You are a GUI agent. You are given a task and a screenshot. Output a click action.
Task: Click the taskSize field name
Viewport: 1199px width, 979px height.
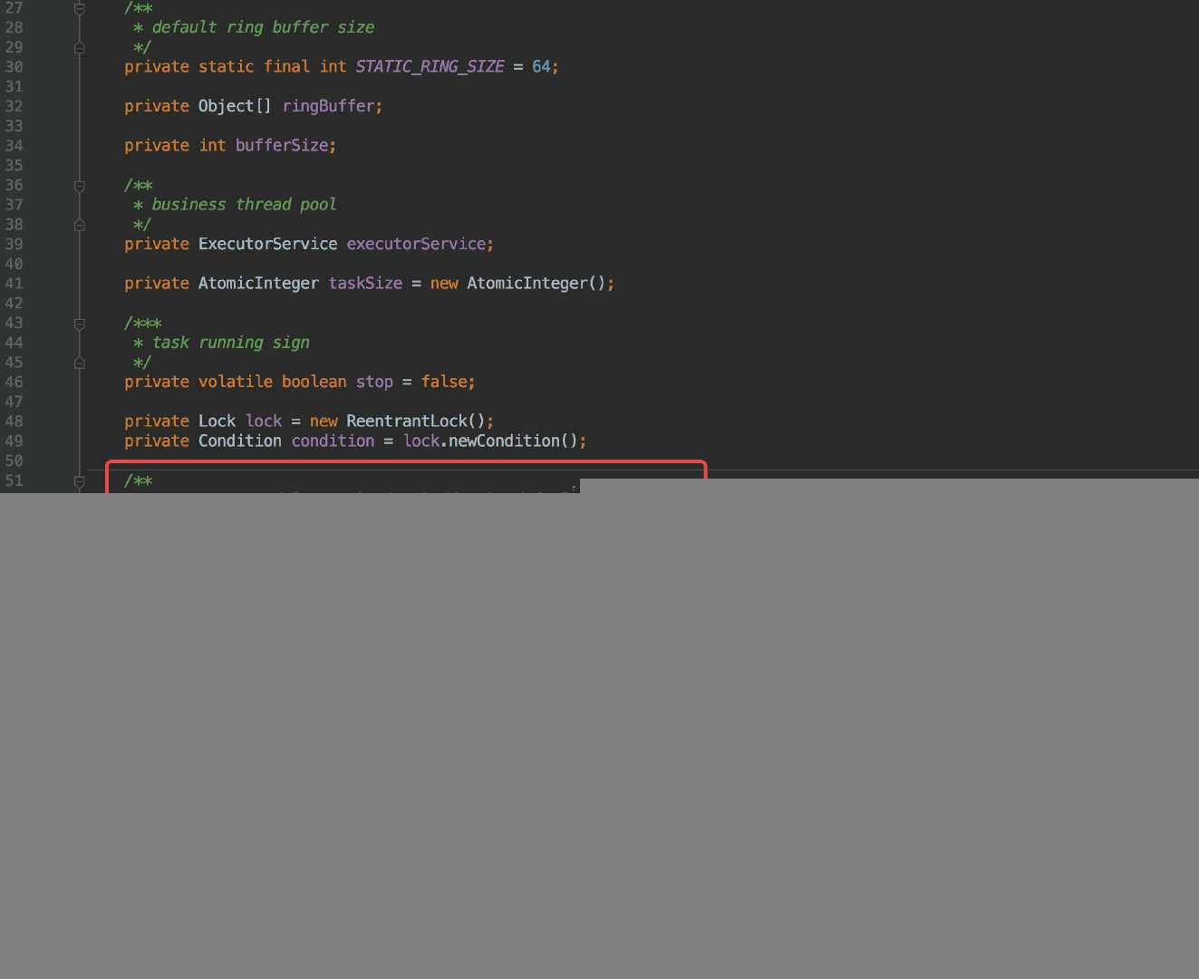[x=365, y=283]
